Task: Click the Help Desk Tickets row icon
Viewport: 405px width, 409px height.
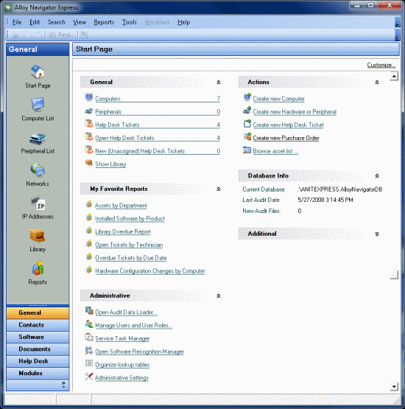Action: point(89,123)
